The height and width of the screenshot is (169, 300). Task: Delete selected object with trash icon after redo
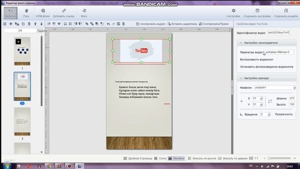click(x=124, y=24)
